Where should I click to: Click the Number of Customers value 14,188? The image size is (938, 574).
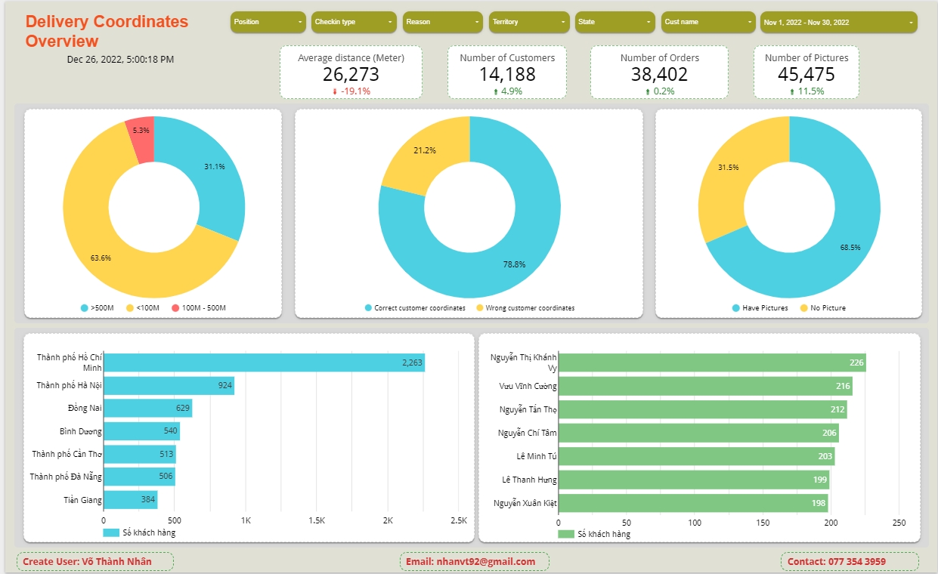(x=507, y=74)
